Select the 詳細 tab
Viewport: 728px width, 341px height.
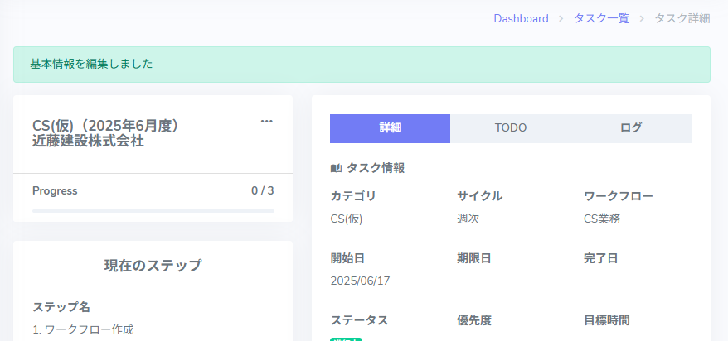pyautogui.click(x=390, y=128)
